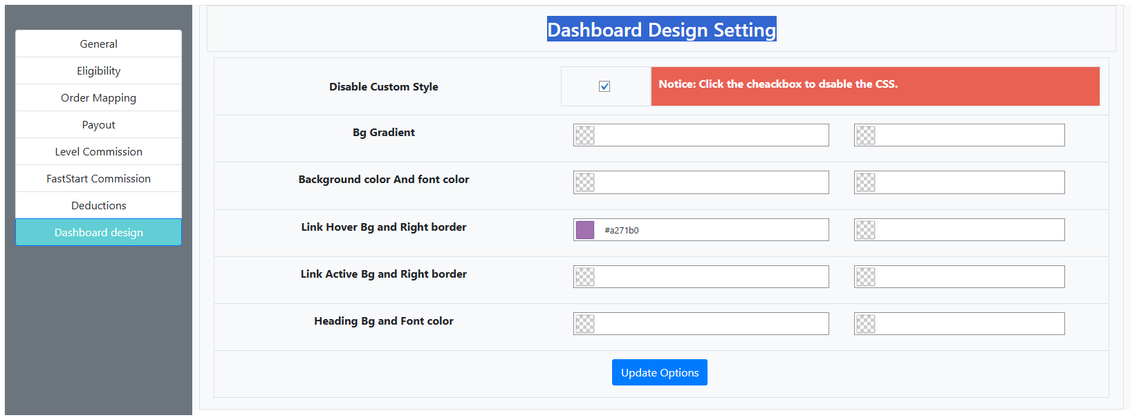Open the Link Active Right border swatch

866,277
